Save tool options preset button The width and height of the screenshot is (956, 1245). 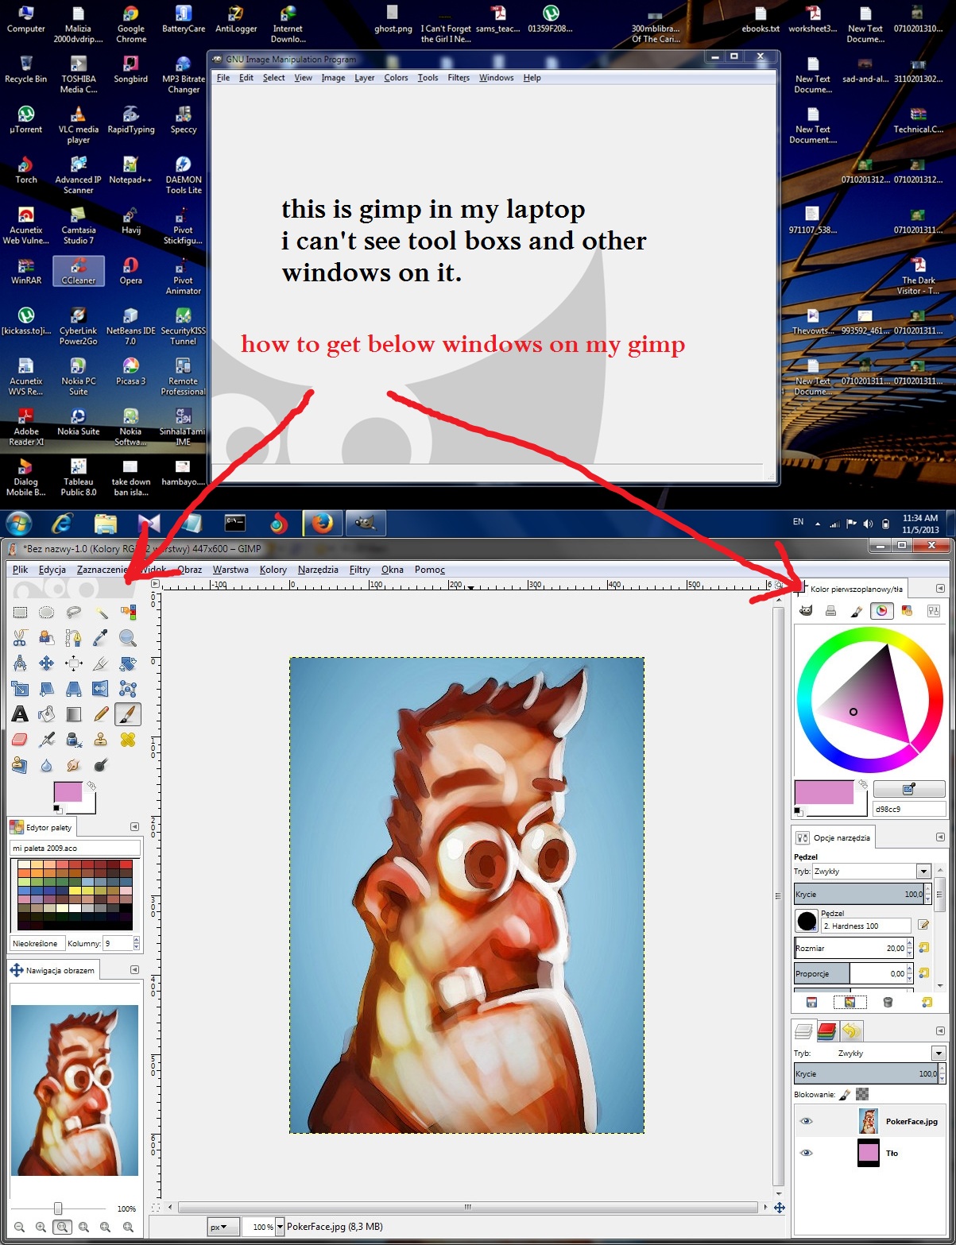coord(811,1003)
